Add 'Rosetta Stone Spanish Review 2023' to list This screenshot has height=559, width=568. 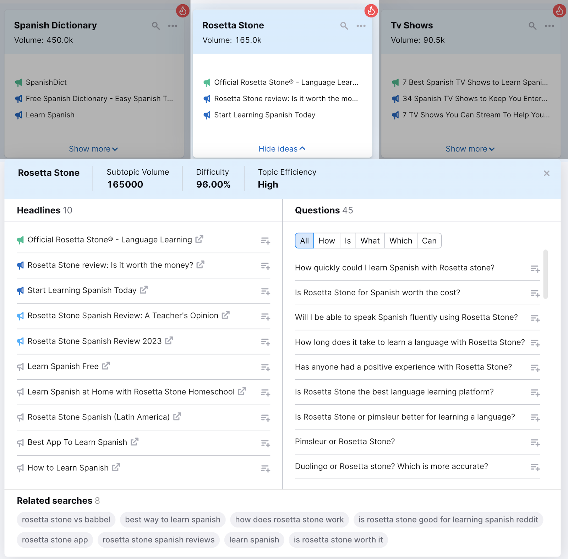(x=266, y=342)
